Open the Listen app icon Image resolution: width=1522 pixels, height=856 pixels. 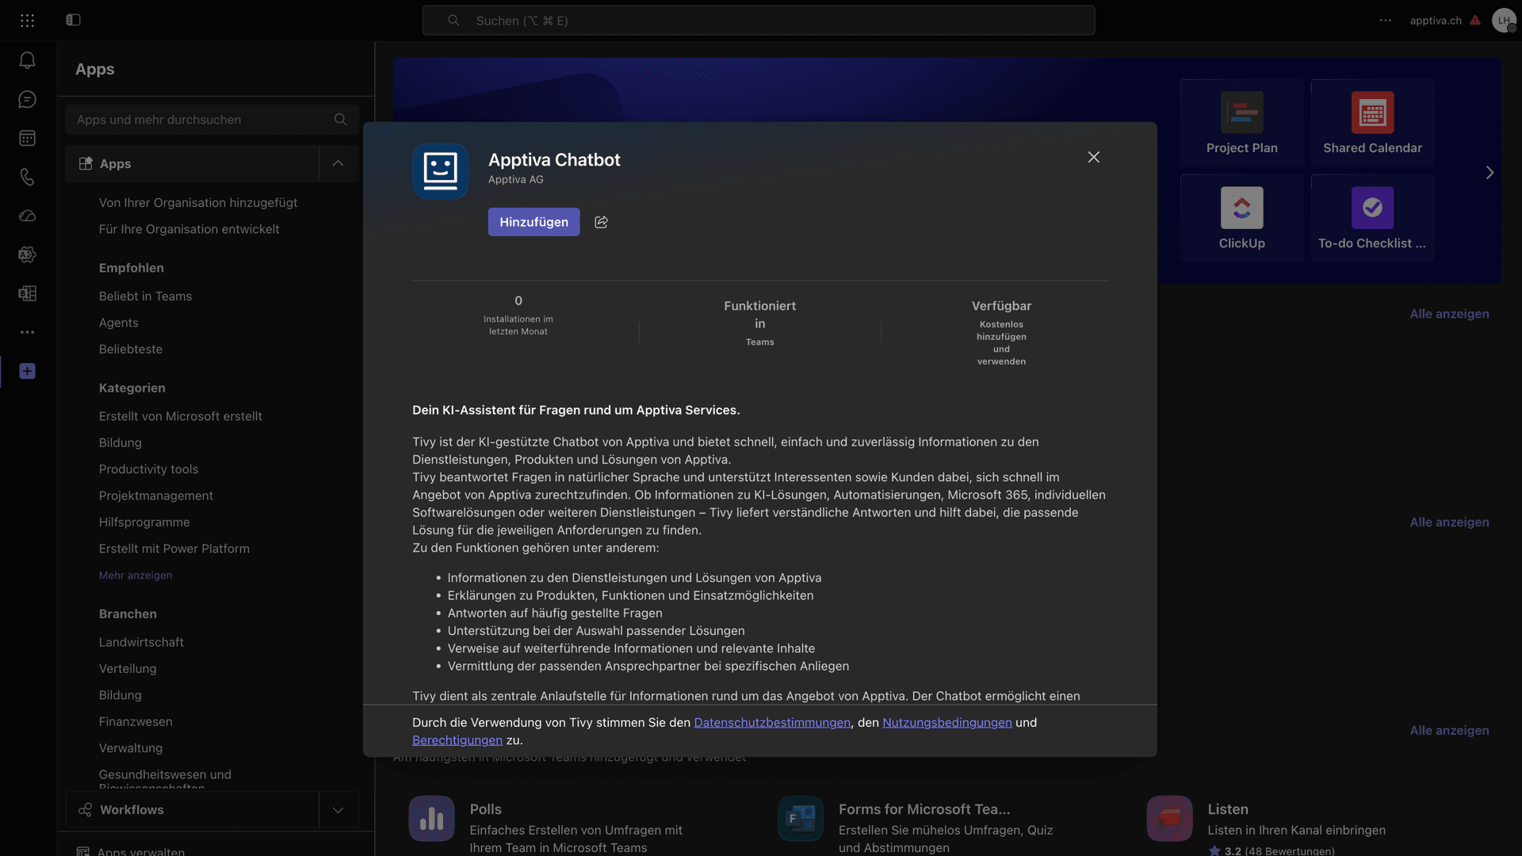tap(1169, 818)
